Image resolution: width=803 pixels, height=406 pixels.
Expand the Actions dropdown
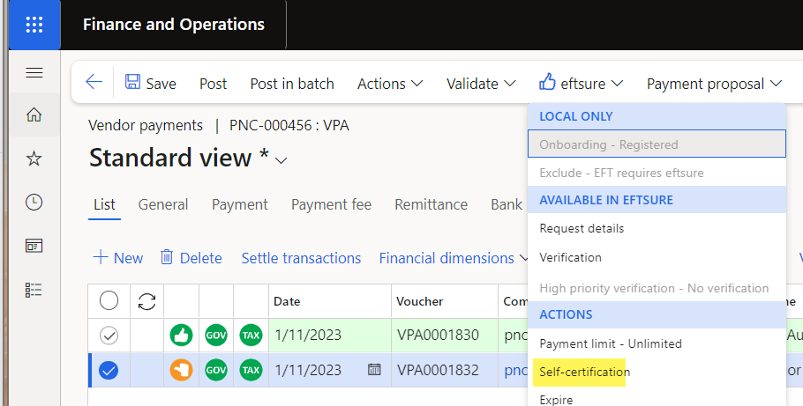point(390,84)
